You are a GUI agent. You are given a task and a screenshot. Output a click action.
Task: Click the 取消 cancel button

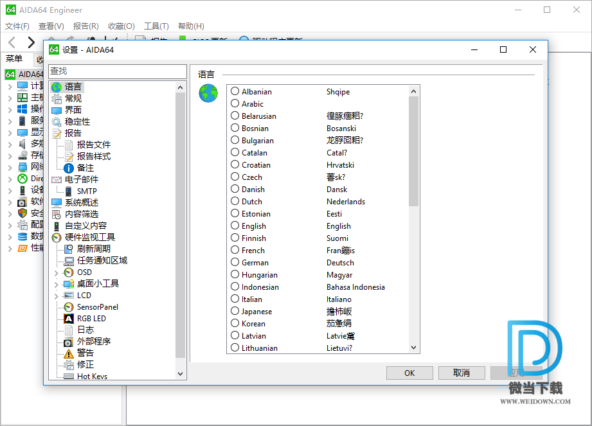[462, 373]
